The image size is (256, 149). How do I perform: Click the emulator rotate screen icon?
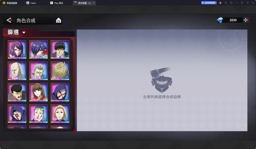pos(231,3)
